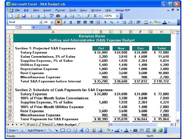The image size is (186, 139).
Task: Open the Draw menu button
Action: point(13,130)
